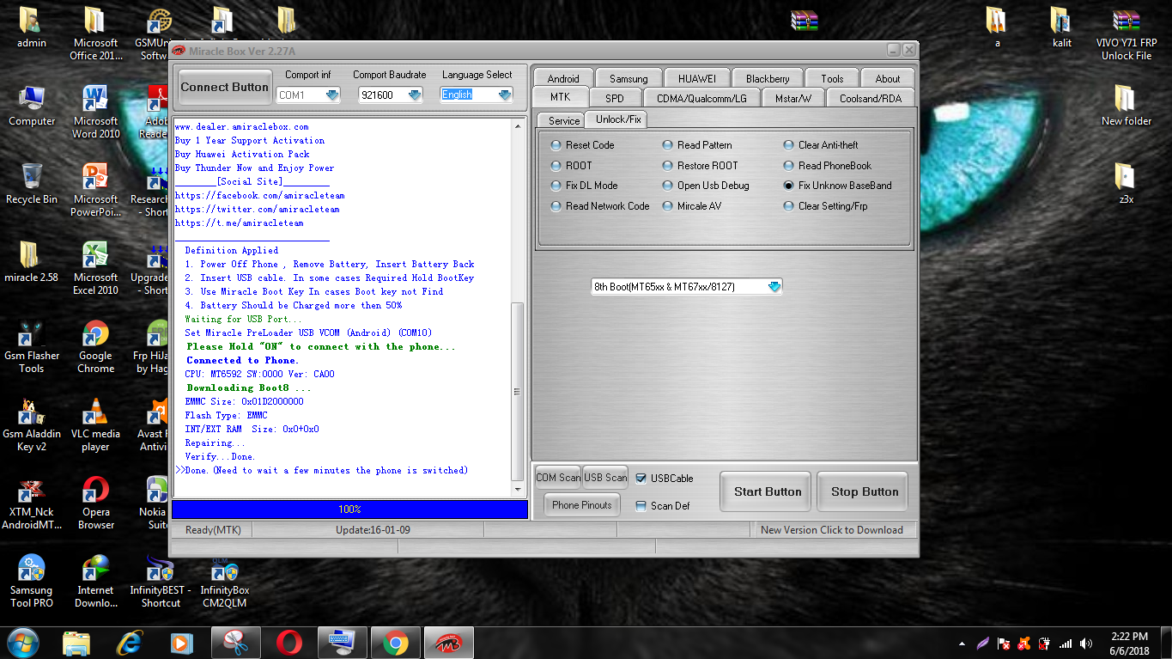Switch to Opera in the taskbar
The height and width of the screenshot is (659, 1172).
(289, 643)
